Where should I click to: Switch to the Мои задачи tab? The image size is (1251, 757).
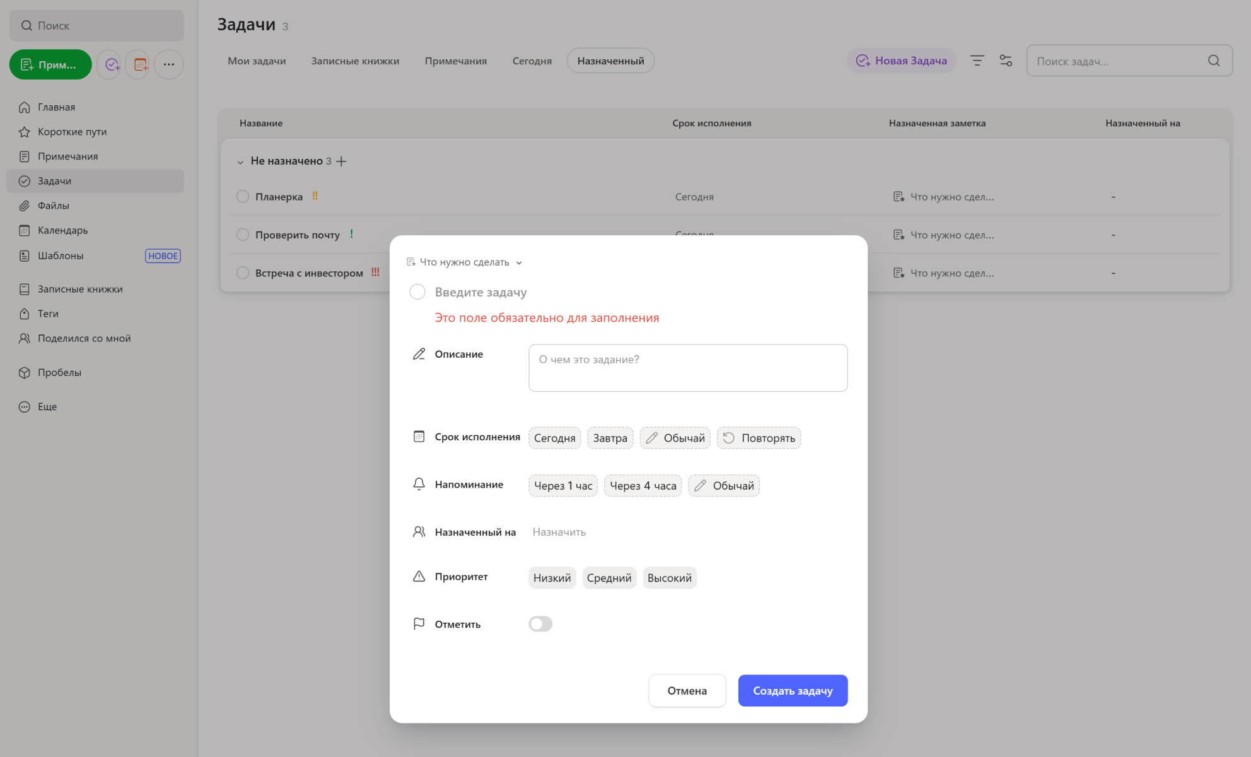click(x=257, y=61)
